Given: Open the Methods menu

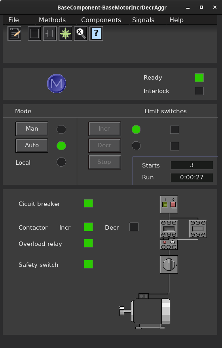Looking at the screenshot, I should pyautogui.click(x=52, y=20).
